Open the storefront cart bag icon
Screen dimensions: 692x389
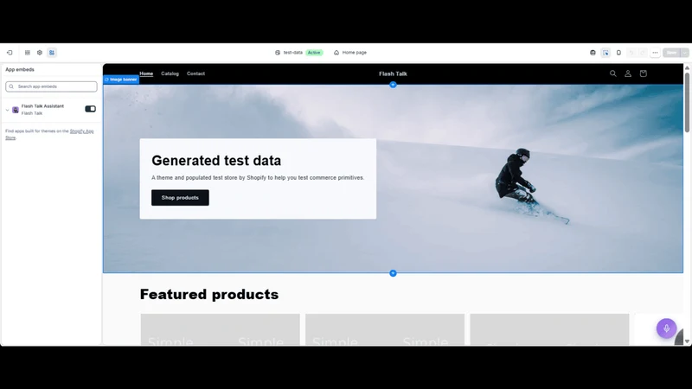pyautogui.click(x=643, y=73)
